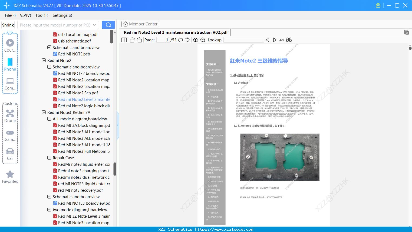
Task: Select Redmi note3 charging short repair case
Action: 82,171
